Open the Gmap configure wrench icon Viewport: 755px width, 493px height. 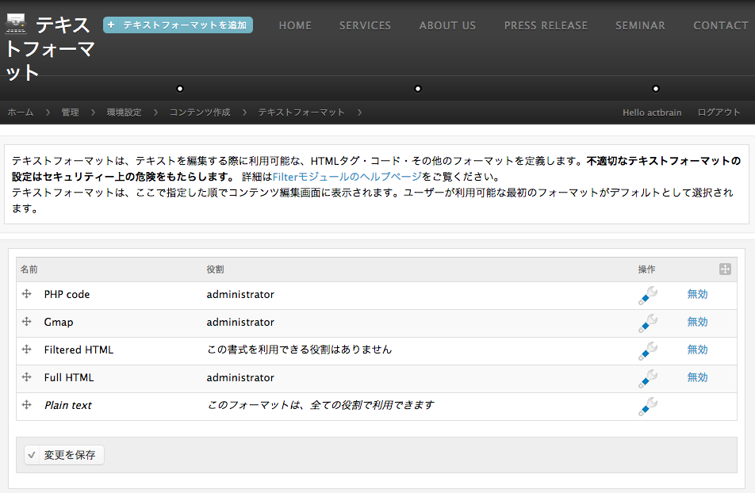[x=647, y=323]
